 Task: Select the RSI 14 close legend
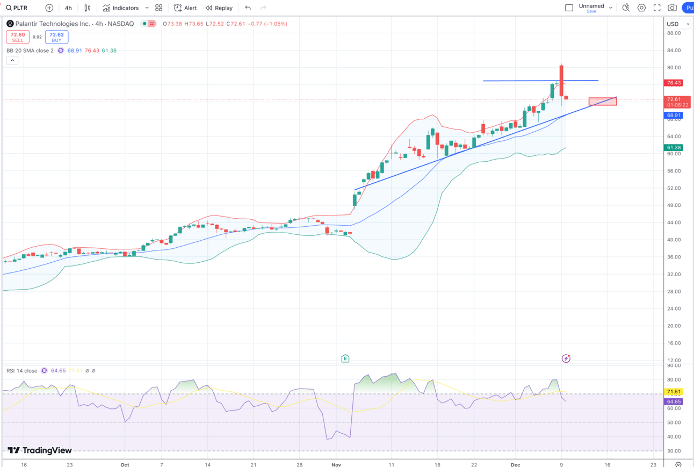pos(22,371)
